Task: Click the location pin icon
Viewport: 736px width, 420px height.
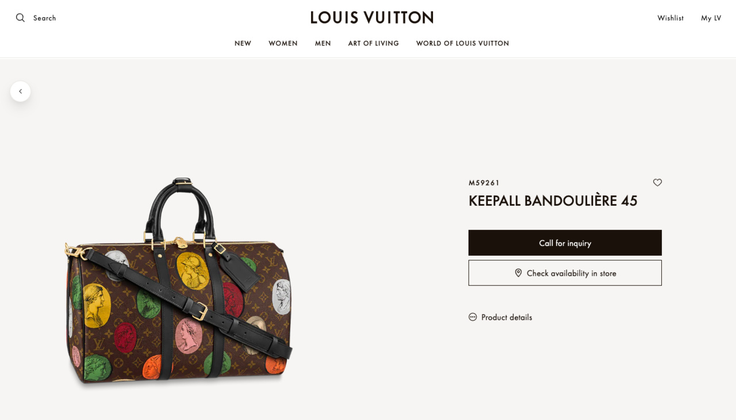Action: 518,273
